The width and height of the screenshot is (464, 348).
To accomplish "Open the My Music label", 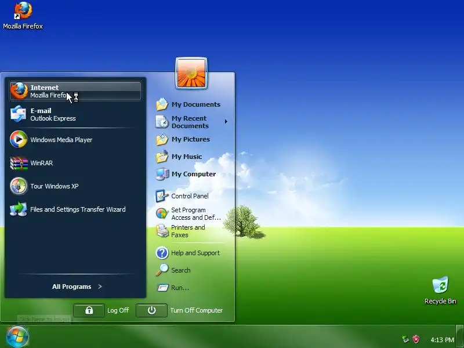I will tap(187, 157).
